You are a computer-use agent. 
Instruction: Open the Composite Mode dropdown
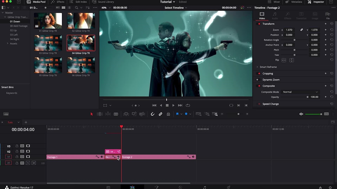(x=300, y=92)
